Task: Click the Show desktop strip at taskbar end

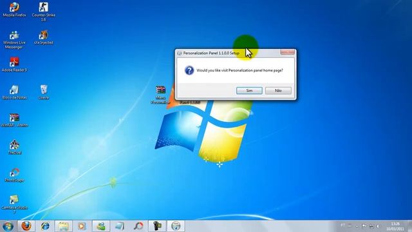Action: pos(409,226)
